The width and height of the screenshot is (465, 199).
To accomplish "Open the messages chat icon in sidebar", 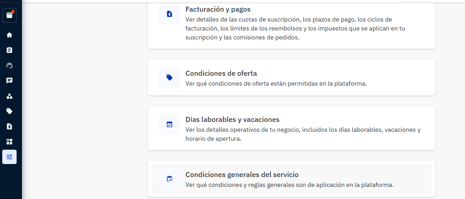I will [9, 81].
